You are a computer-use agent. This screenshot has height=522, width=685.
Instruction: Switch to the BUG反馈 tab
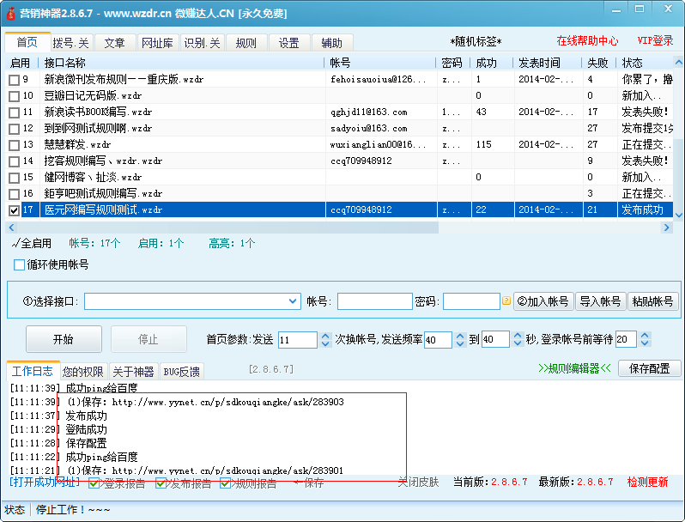(181, 372)
